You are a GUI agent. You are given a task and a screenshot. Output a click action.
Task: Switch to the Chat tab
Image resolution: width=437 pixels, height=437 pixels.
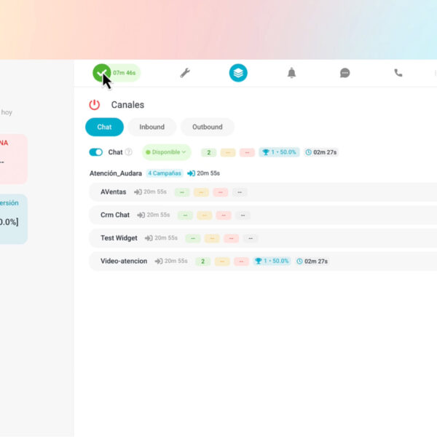104,127
